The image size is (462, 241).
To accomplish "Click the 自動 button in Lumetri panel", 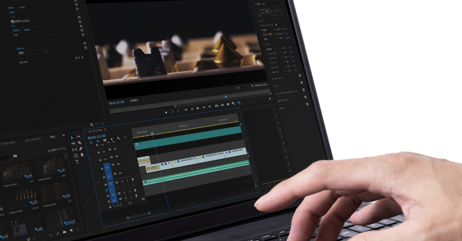I will 266,11.
